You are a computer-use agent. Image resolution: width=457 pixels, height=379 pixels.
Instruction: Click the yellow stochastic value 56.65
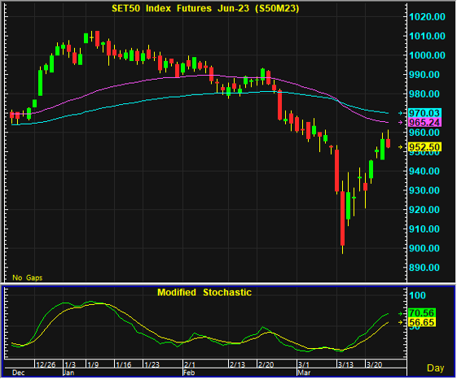pos(422,322)
